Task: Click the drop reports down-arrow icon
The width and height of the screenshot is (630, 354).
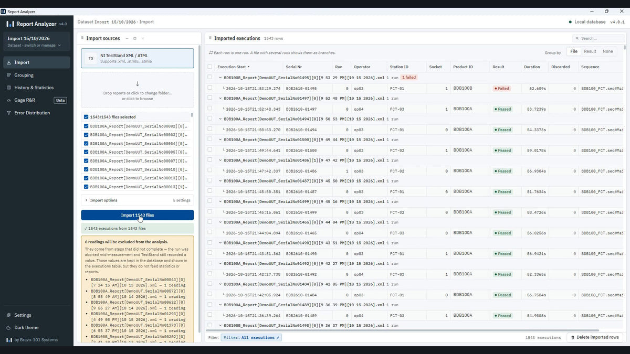Action: click(x=138, y=84)
